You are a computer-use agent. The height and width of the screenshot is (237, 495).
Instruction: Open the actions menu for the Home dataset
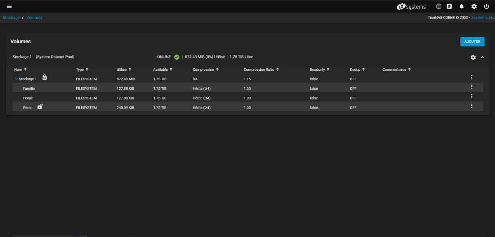point(471,96)
